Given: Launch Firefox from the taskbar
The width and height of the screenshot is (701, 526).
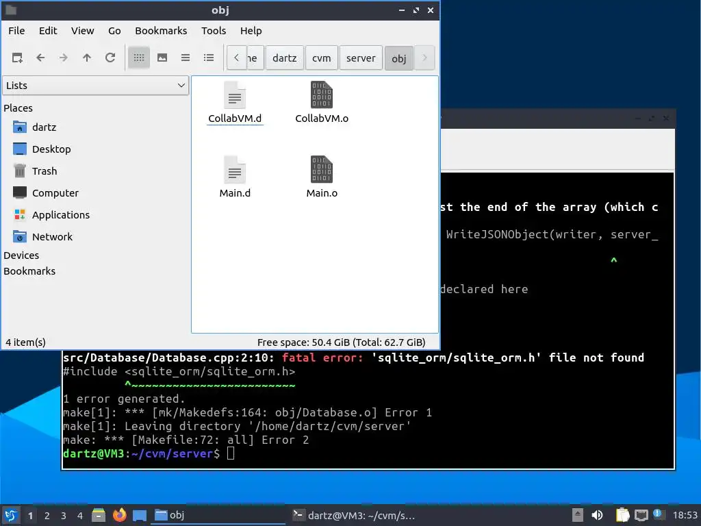Looking at the screenshot, I should click(x=119, y=515).
